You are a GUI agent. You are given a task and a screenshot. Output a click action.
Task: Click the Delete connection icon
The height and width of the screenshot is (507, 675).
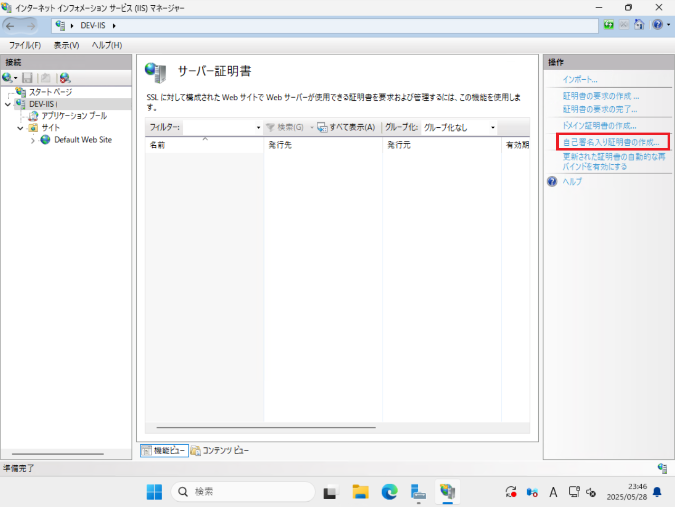pos(65,78)
